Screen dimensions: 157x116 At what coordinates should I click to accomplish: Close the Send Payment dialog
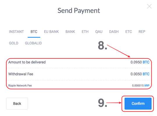tap(149, 6)
